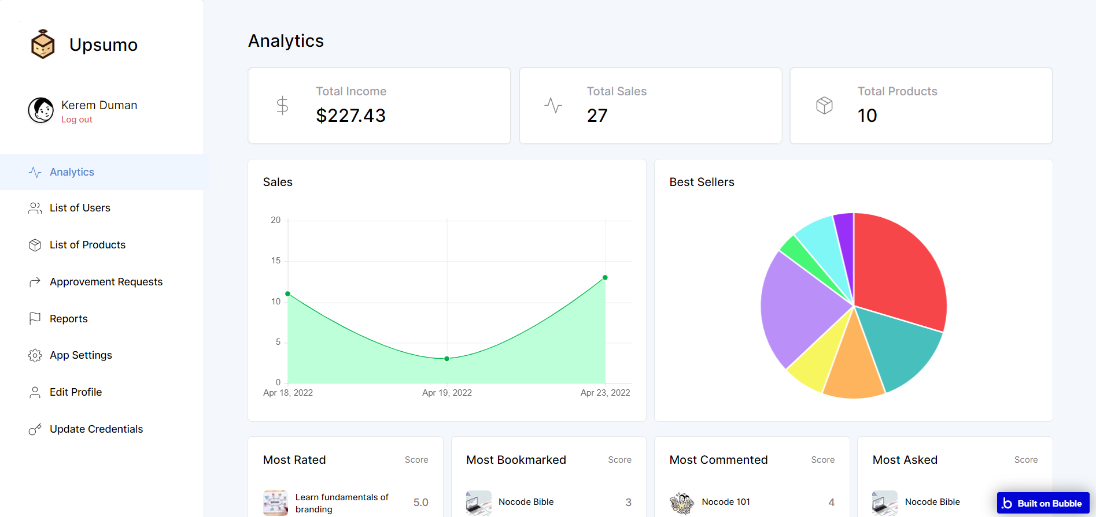Click 'Nocode Bible' text in Most Bookmarked
Screen dimensions: 1096x517
526,502
